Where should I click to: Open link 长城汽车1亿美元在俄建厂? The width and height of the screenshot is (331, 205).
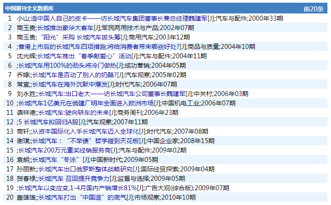click(86, 103)
